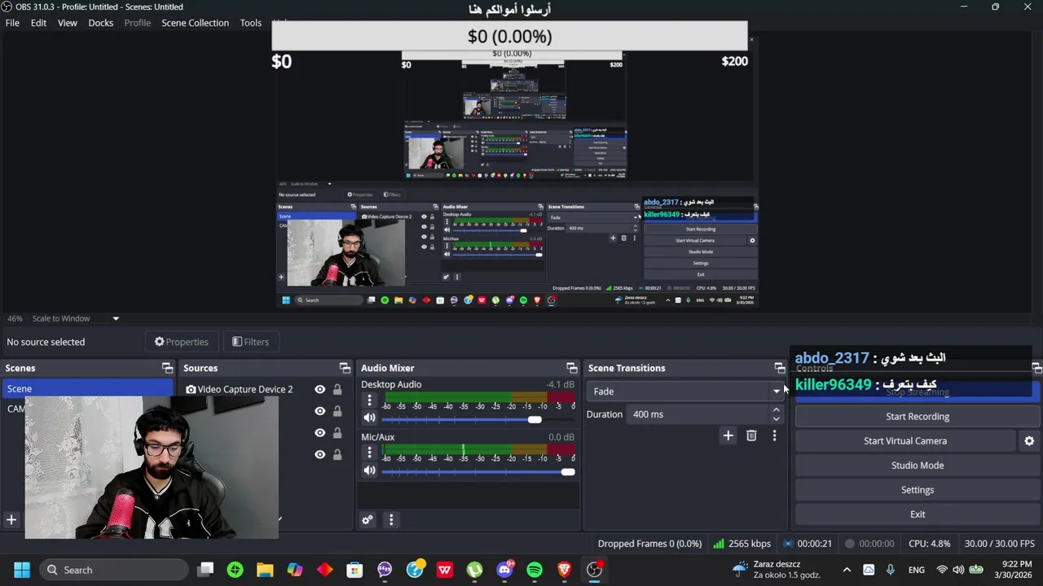The width and height of the screenshot is (1043, 586).
Task: Open Mic/Aux three-dot options menu
Action: coord(369,453)
